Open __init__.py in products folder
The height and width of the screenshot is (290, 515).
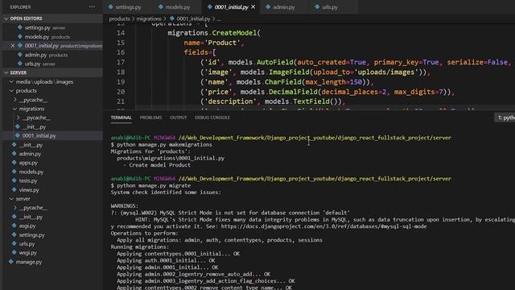(x=31, y=145)
